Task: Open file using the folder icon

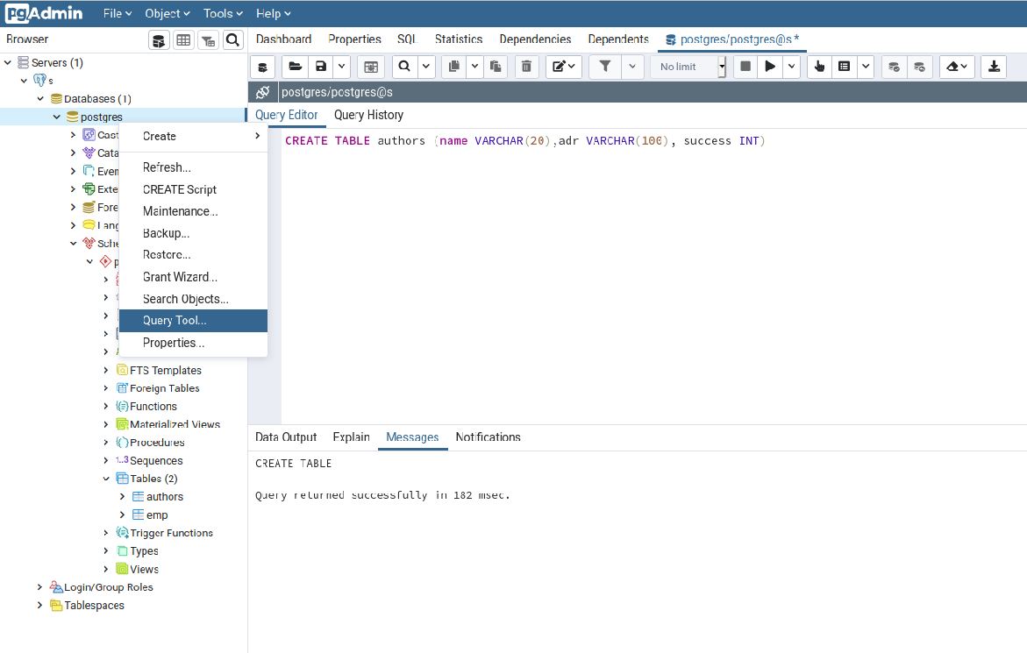Action: coord(295,67)
